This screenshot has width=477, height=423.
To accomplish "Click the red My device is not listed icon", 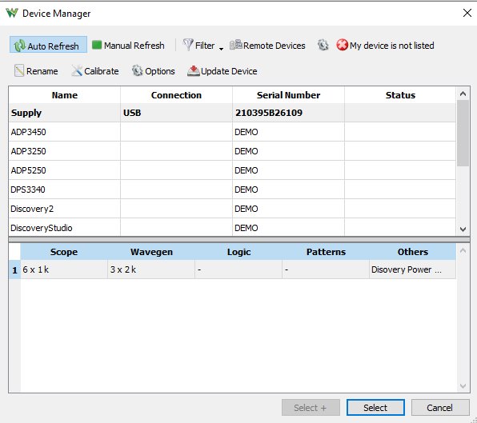I will pyautogui.click(x=342, y=45).
